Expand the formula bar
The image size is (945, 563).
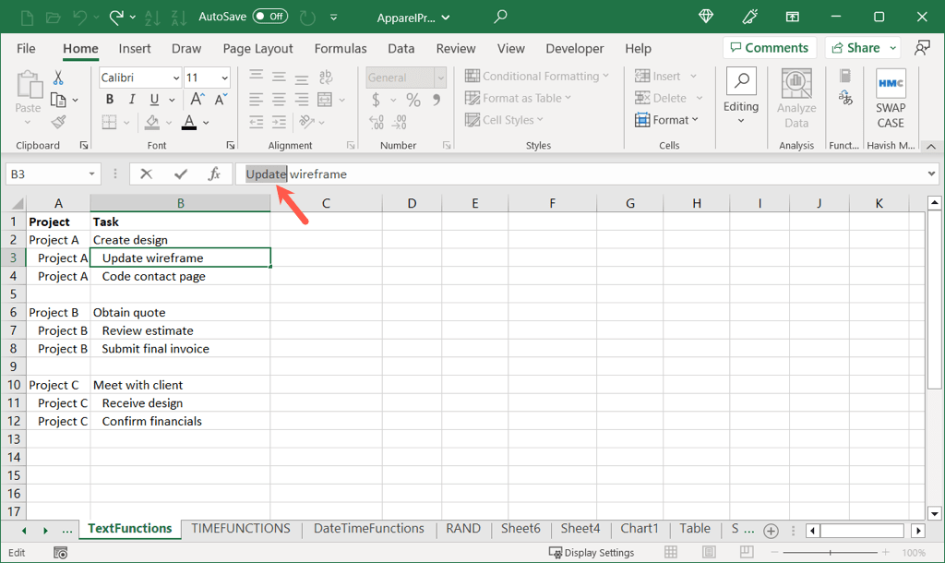point(931,174)
